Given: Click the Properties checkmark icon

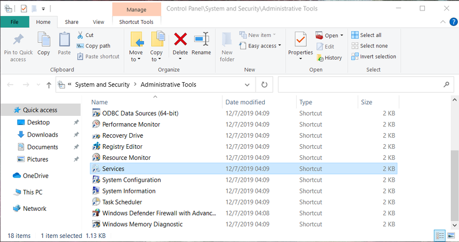Looking at the screenshot, I should (x=300, y=39).
